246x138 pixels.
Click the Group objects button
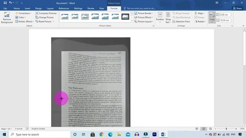[x=199, y=17]
